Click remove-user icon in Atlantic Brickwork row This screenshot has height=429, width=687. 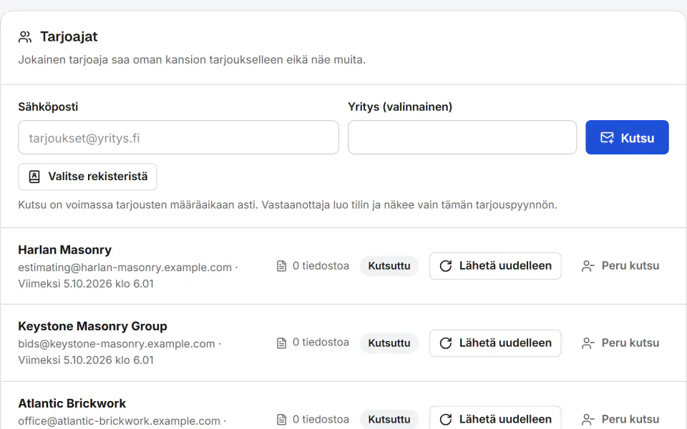[x=588, y=420]
